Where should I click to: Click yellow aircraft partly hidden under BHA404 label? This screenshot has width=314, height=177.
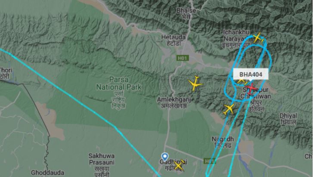pos(242,81)
